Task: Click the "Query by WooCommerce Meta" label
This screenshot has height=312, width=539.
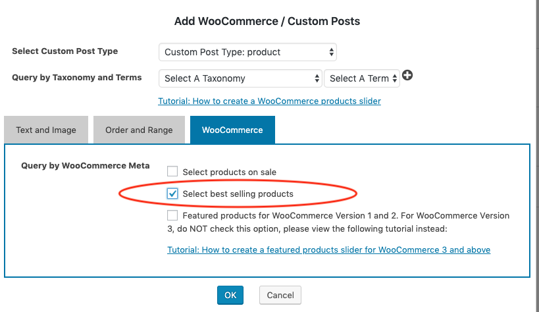Action: click(x=86, y=166)
